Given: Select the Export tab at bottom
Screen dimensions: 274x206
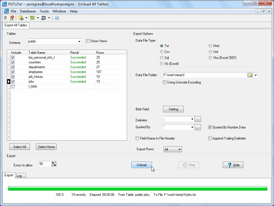Looking at the screenshot, I should point(9,175).
